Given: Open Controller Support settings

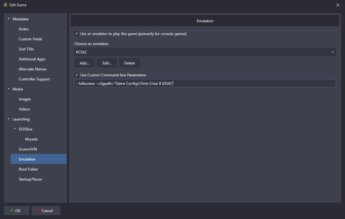Looking at the screenshot, I should [34, 79].
